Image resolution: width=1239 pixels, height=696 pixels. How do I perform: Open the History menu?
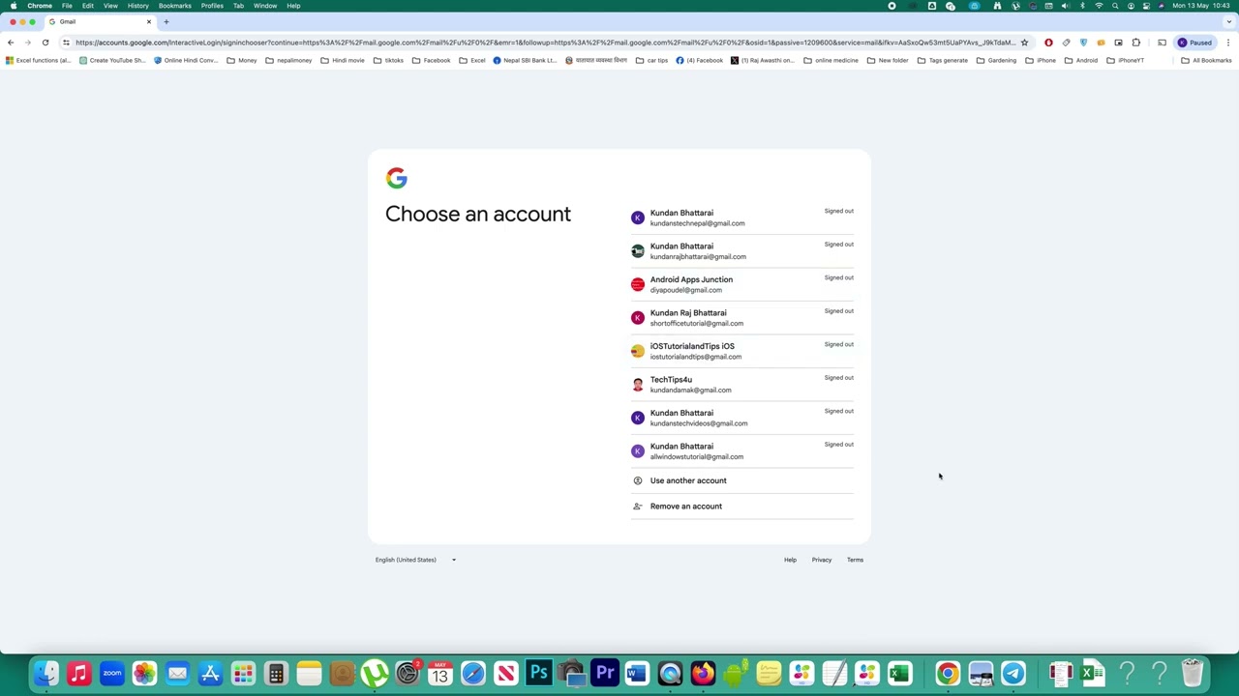click(137, 6)
